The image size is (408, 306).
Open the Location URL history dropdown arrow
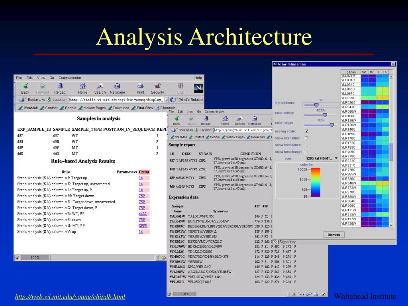[x=166, y=100]
